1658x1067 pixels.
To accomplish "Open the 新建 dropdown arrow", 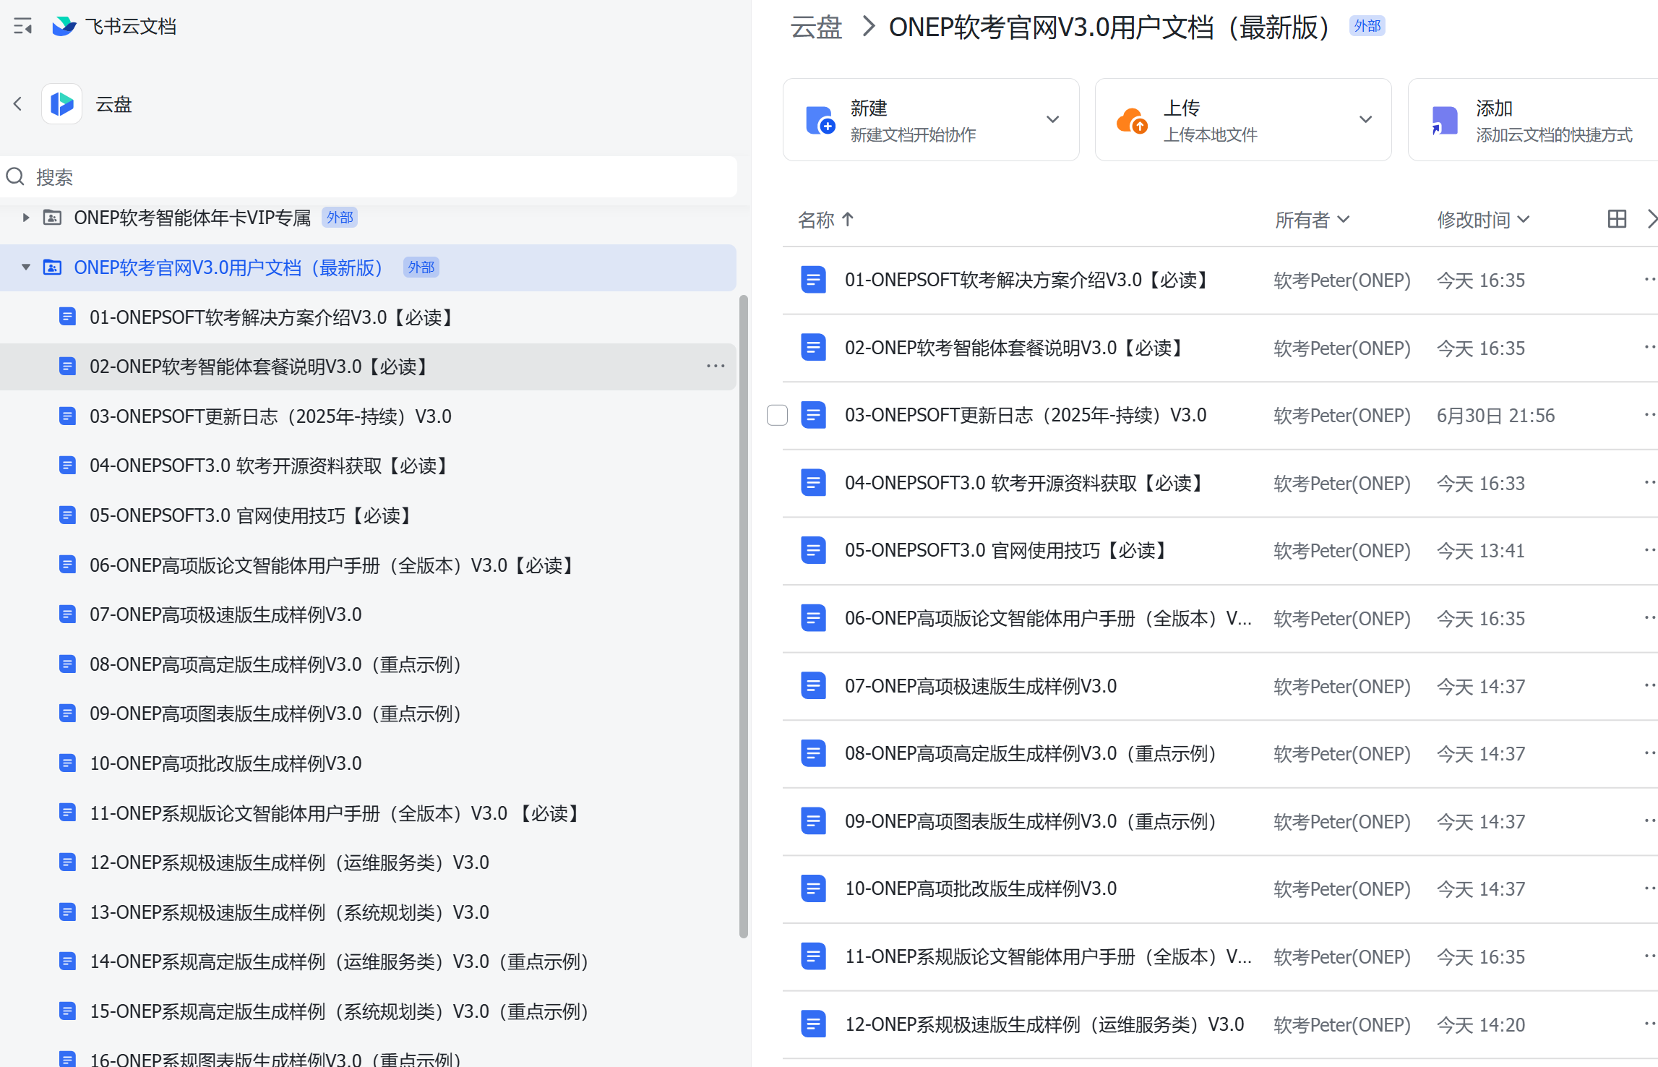I will click(1052, 119).
